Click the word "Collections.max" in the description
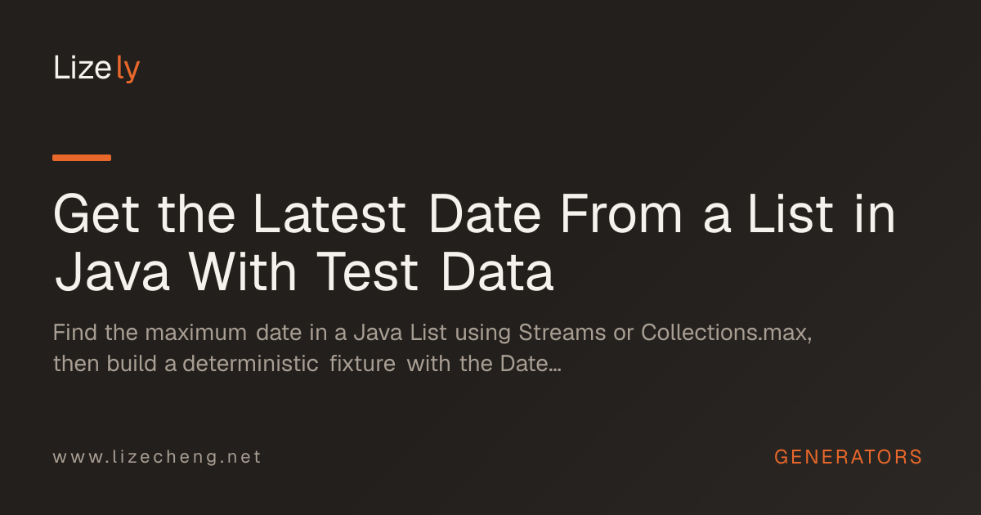The height and width of the screenshot is (515, 981). click(x=724, y=334)
